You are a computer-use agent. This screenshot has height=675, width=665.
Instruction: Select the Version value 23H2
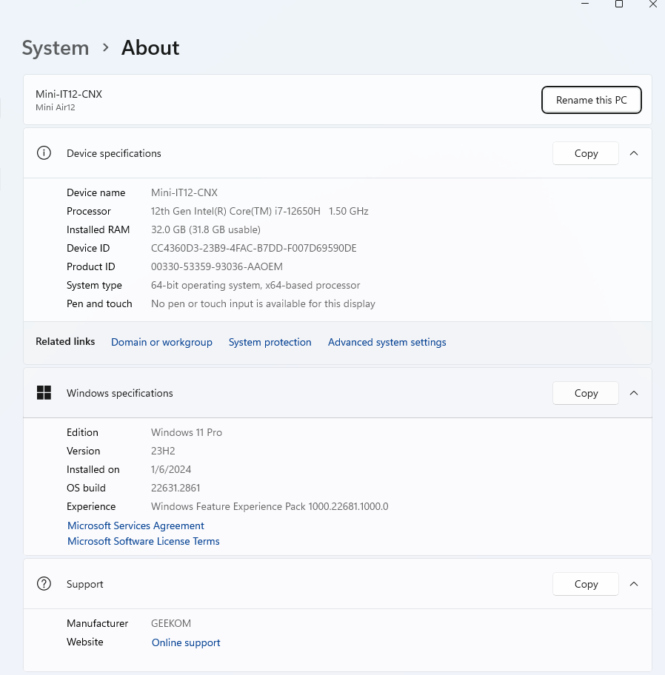point(163,451)
